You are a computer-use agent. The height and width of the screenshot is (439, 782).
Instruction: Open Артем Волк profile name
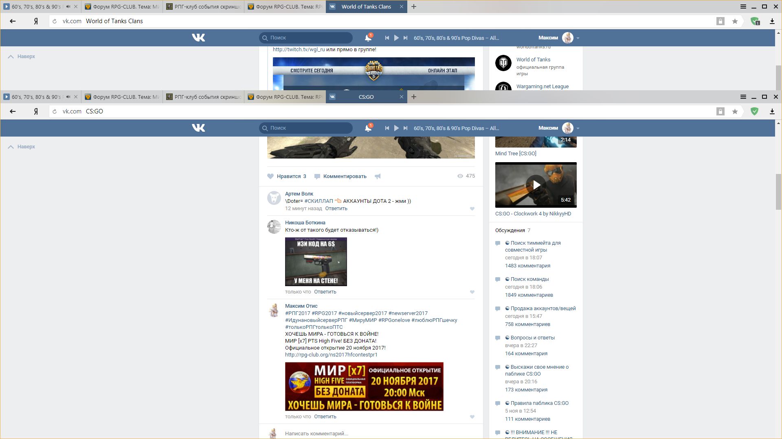299,194
